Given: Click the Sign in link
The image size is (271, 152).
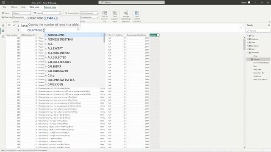Looking at the screenshot, I should 244,3.
